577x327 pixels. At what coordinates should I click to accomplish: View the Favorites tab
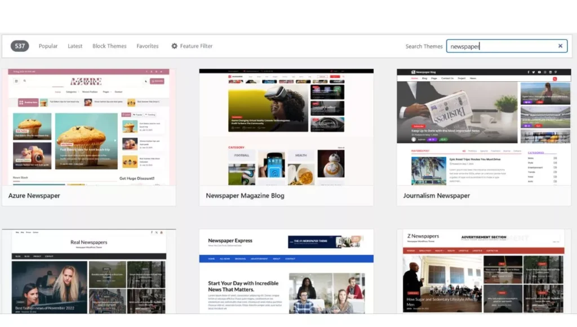[x=148, y=46]
